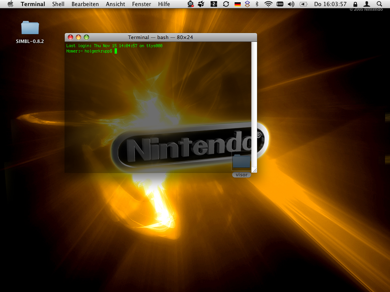The image size is (390, 292).
Task: Open Spotlight search magnifier
Action: click(x=379, y=4)
